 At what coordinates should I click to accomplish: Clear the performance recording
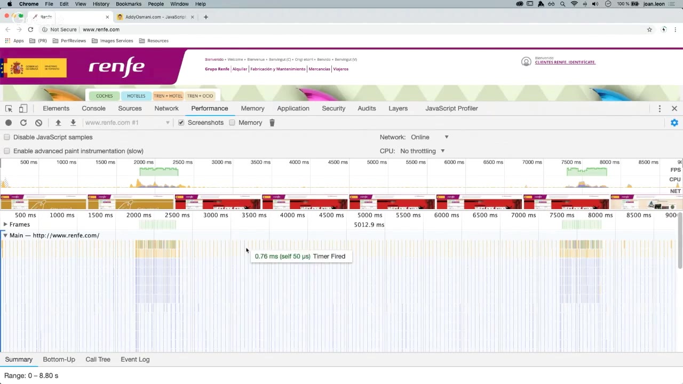(x=38, y=123)
